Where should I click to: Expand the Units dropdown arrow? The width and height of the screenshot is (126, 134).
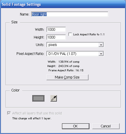[x=101, y=45]
